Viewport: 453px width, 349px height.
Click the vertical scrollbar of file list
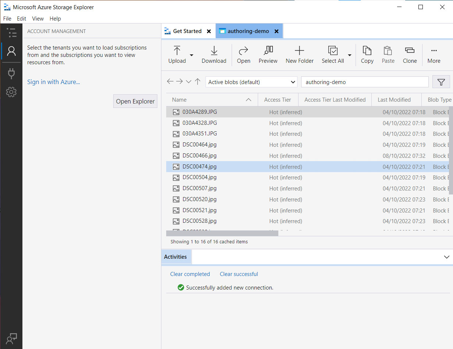pyautogui.click(x=451, y=150)
